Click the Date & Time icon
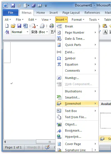Viewport: 111px width, 154px height. (x=59, y=39)
